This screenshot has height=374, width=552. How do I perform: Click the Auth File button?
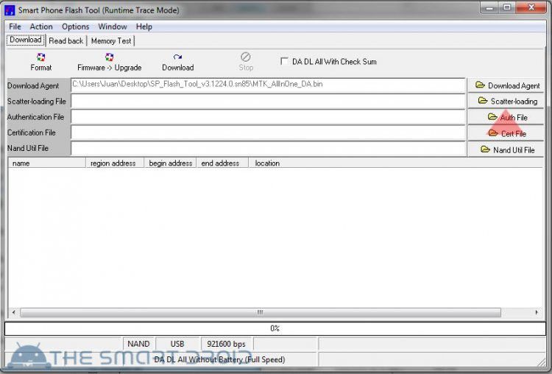[506, 117]
